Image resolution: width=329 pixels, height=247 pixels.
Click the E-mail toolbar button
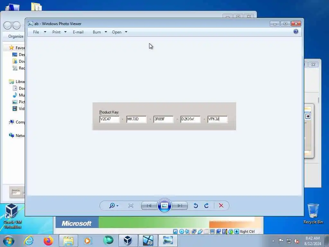(x=78, y=32)
